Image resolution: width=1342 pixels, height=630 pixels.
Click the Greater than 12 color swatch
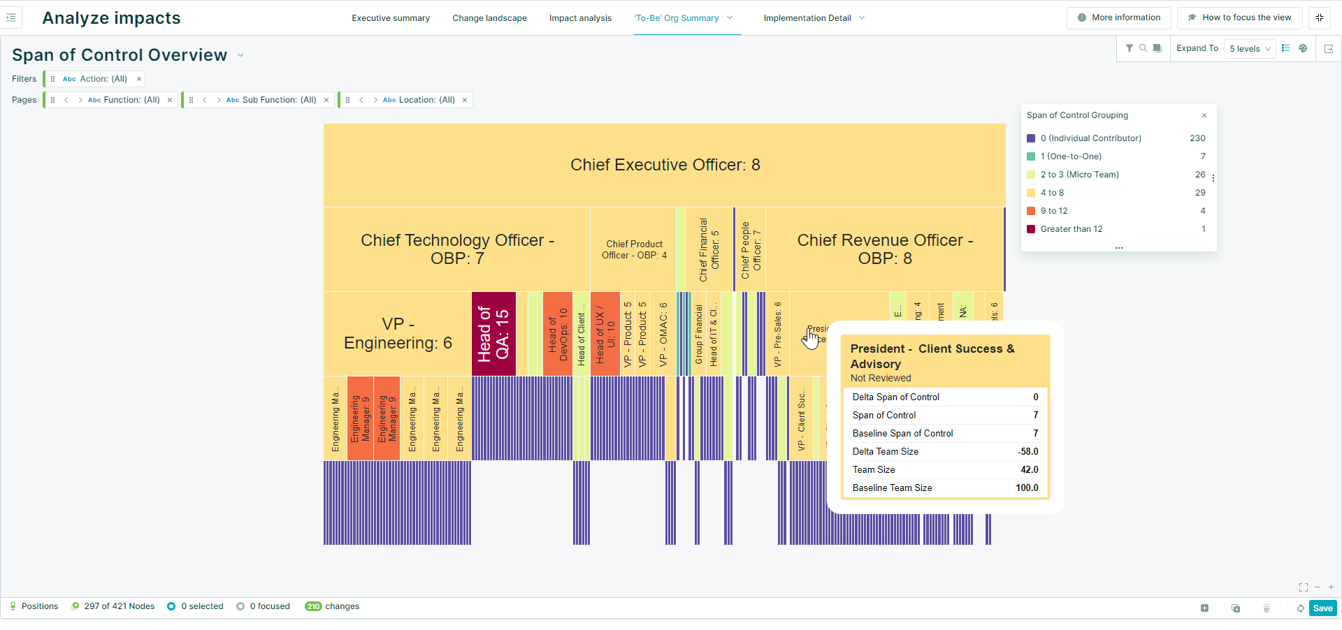tap(1031, 229)
